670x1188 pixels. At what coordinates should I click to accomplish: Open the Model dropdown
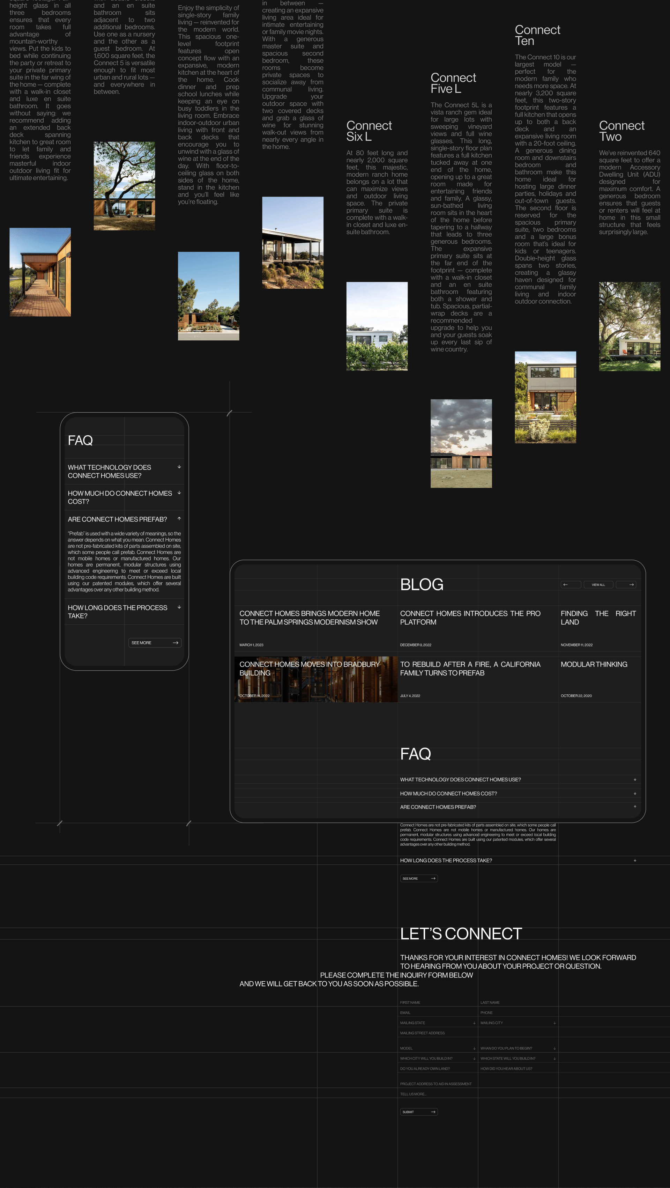click(437, 1048)
